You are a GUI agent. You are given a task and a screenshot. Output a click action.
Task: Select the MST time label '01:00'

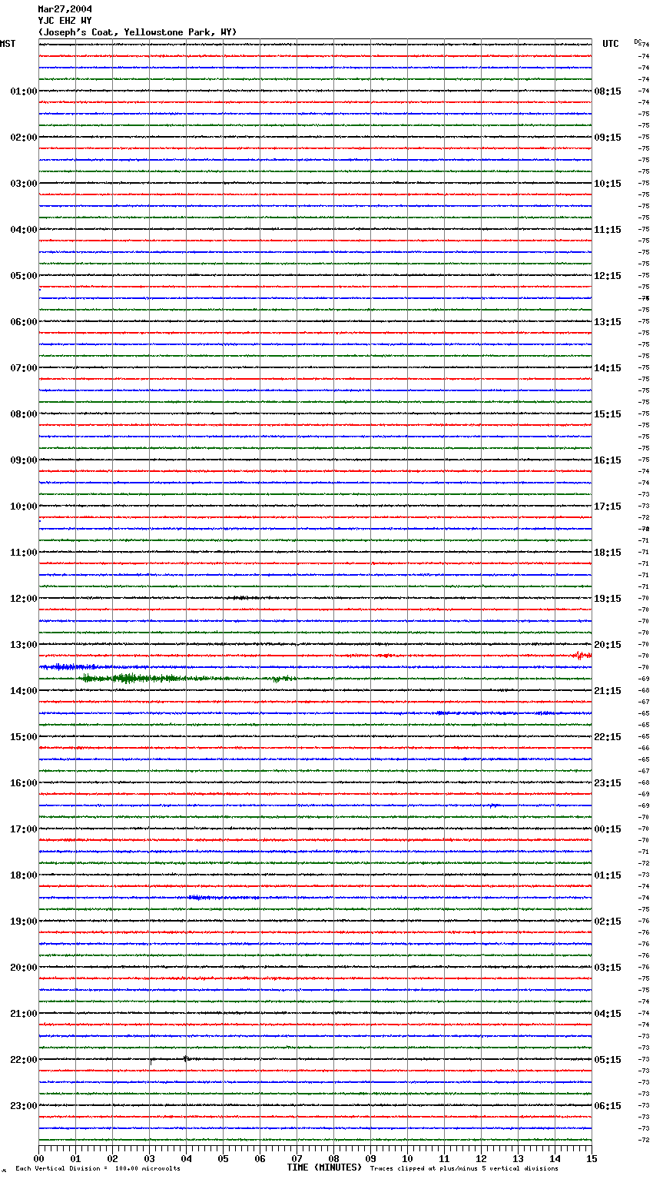click(x=24, y=91)
